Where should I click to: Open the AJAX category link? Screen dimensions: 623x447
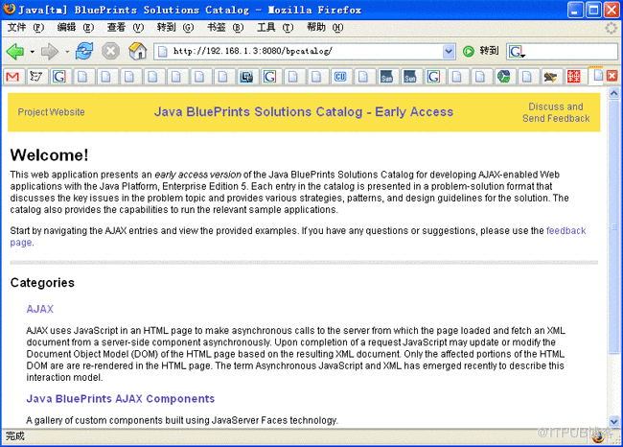[40, 309]
